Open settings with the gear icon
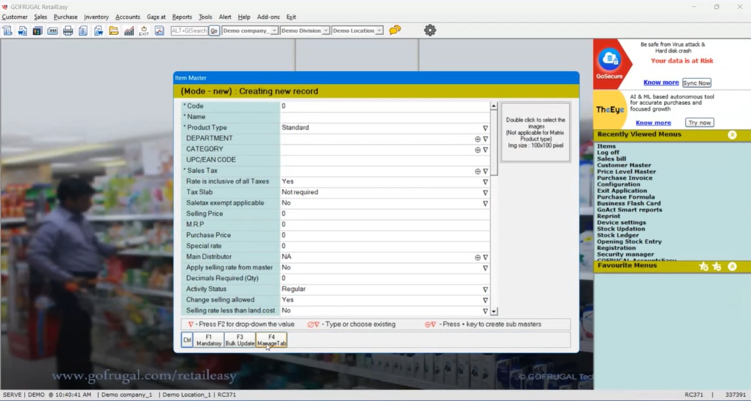Image resolution: width=751 pixels, height=401 pixels. 430,30
